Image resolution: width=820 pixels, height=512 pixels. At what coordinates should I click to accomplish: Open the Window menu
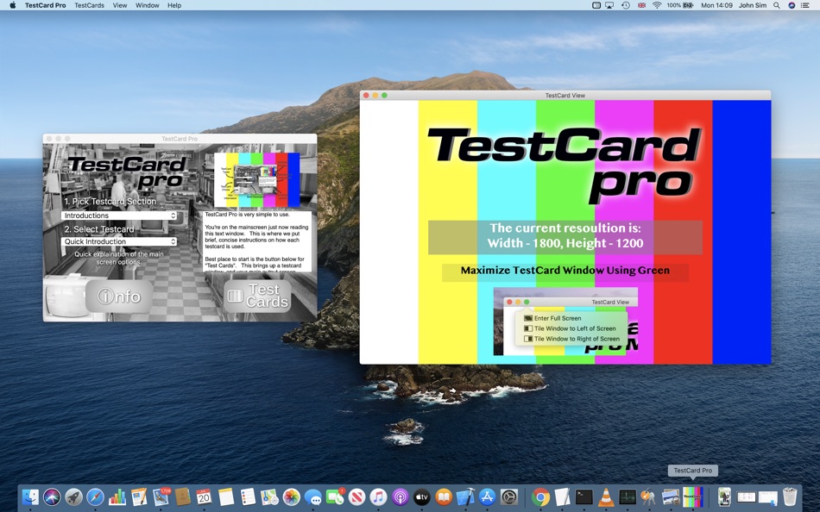pyautogui.click(x=148, y=5)
